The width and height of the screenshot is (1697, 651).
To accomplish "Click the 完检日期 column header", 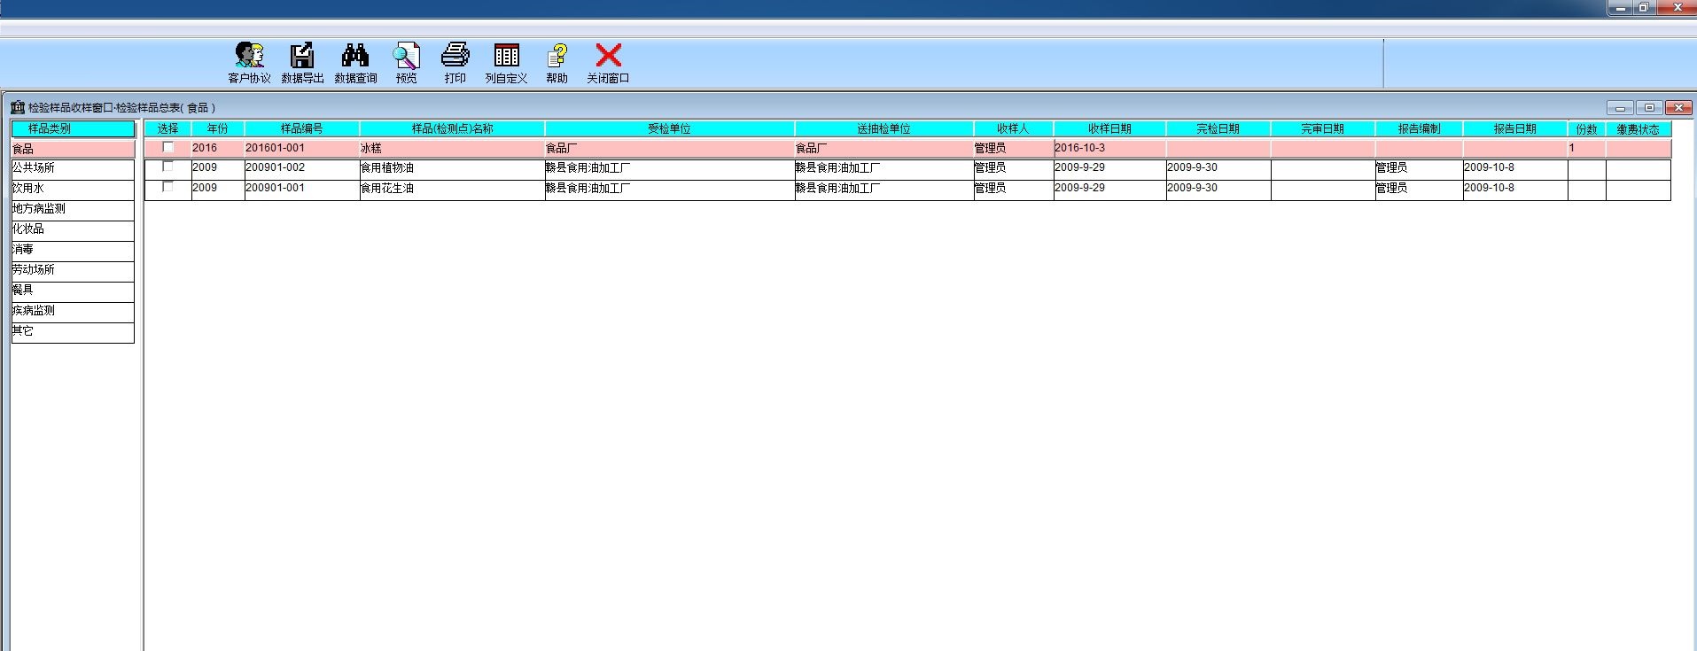I will (x=1218, y=128).
